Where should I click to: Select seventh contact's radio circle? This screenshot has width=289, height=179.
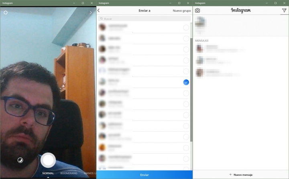point(186,93)
